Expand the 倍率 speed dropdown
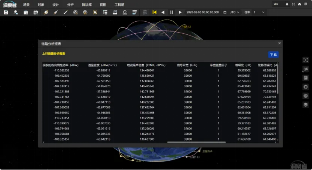The height and width of the screenshot is (170, 312). [259, 12]
